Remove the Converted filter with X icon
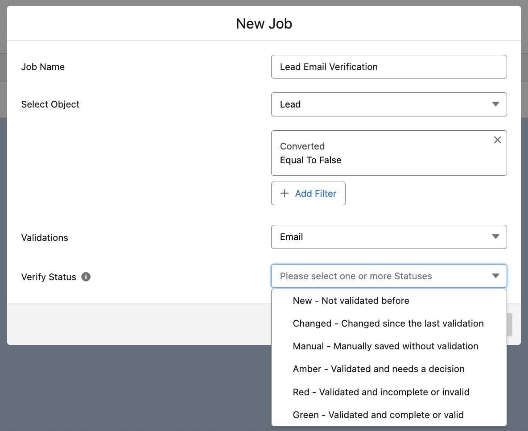 497,140
